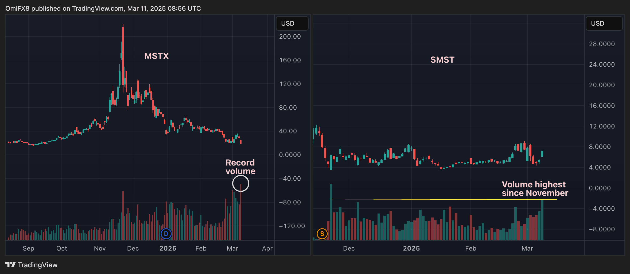Select the SMST chart label
Image resolution: width=630 pixels, height=274 pixels.
(442, 60)
